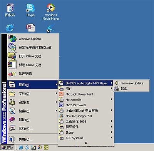Choose EM83SS audio digital MP3 Player entry
Image resolution: width=154 pixels, height=151 pixels.
[x=86, y=83]
